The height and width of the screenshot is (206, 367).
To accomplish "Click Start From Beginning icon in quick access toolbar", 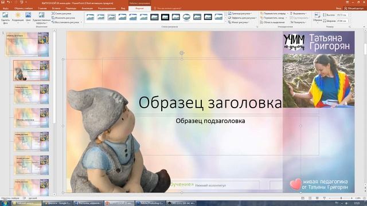I will pyautogui.click(x=22, y=2).
